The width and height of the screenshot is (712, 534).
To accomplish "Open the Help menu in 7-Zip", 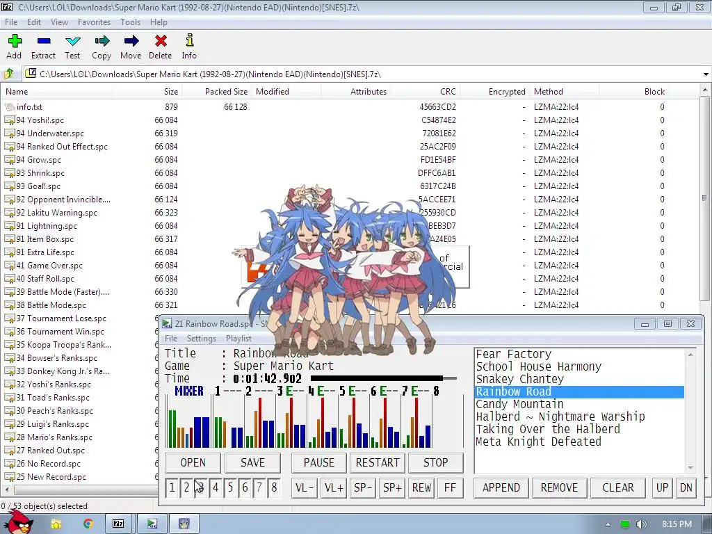I will click(x=159, y=22).
